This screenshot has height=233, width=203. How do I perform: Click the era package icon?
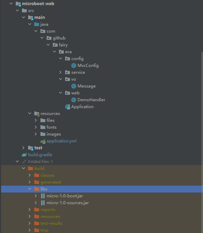tap(61, 52)
